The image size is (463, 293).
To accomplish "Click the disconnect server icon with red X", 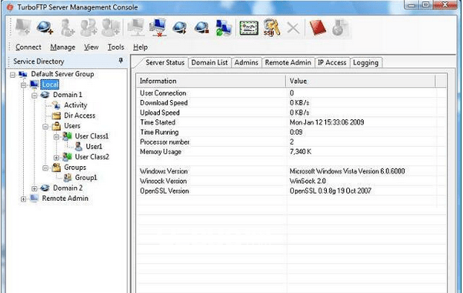I will (x=158, y=28).
